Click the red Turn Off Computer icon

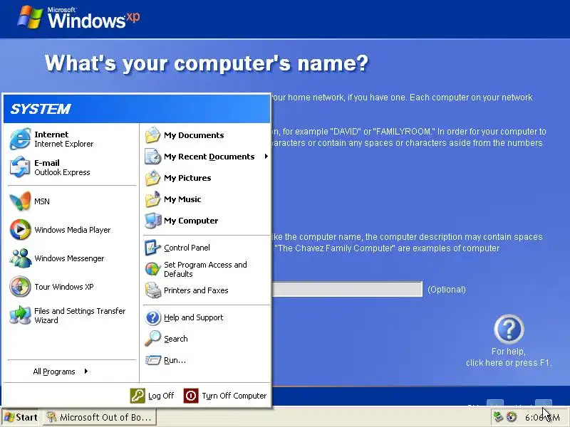pyautogui.click(x=191, y=396)
